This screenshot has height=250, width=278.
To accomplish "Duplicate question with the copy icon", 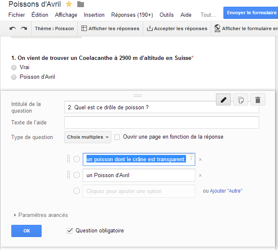I will pos(241,100).
